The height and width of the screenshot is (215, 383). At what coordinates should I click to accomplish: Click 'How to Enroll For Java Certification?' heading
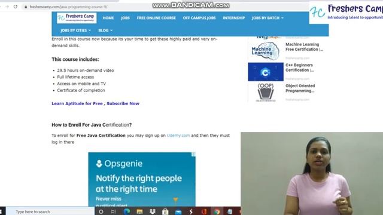[92, 125]
